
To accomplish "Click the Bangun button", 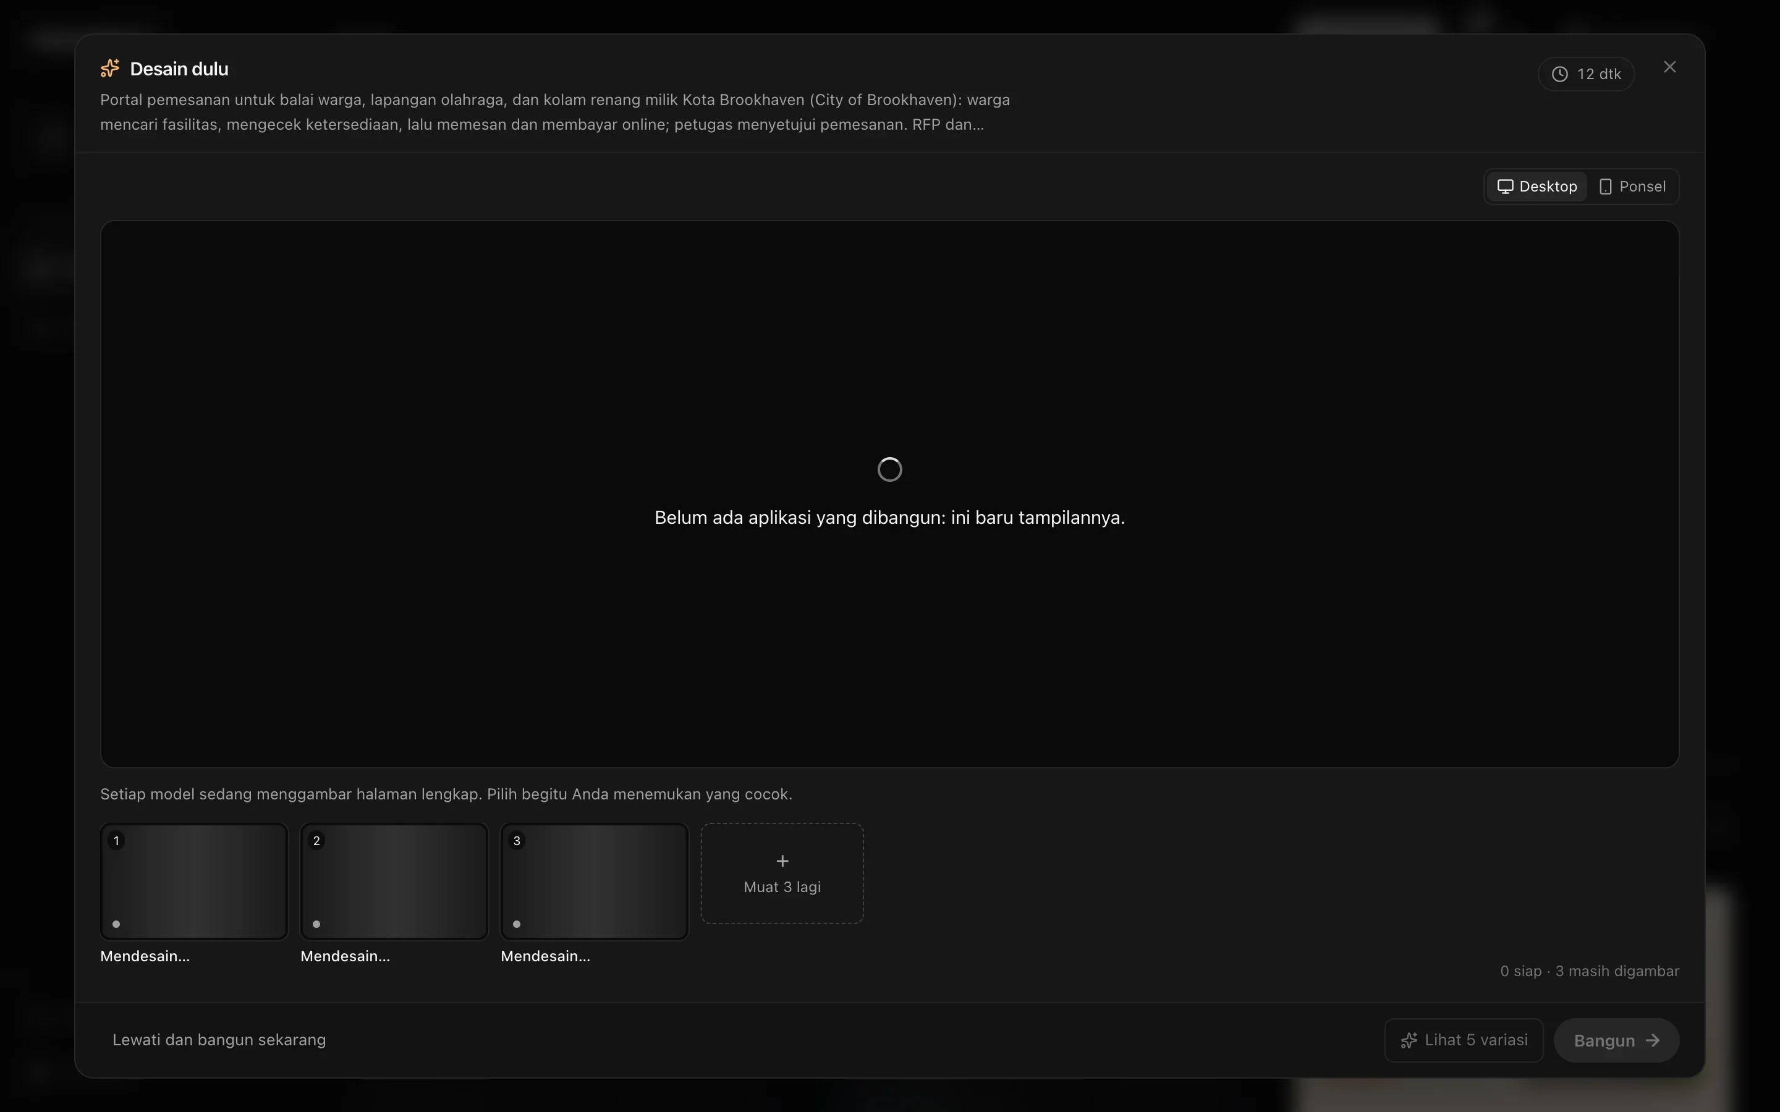I will coord(1616,1041).
